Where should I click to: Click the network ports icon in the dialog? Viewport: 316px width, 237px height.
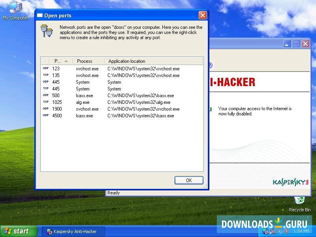[47, 31]
